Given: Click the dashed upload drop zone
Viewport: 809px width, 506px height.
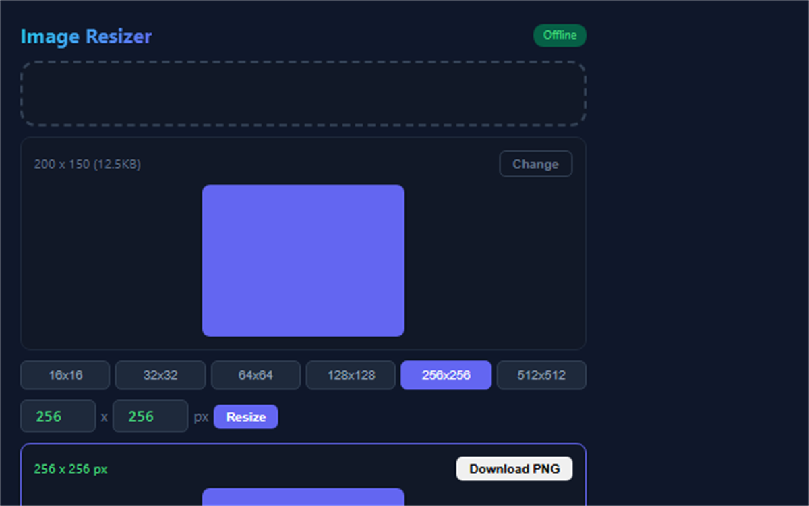Looking at the screenshot, I should tap(303, 94).
